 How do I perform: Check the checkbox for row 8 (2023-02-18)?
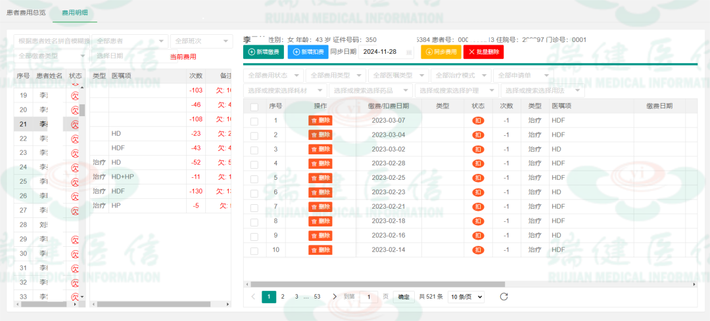(254, 222)
